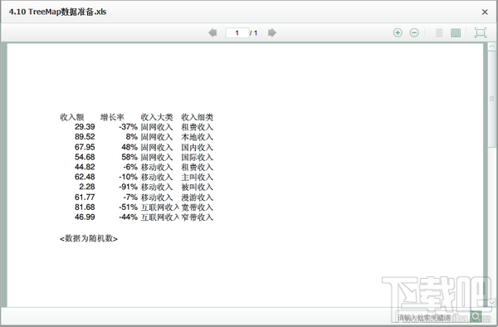This screenshot has width=498, height=327.
Task: Switch to single page view
Action: click(439, 32)
